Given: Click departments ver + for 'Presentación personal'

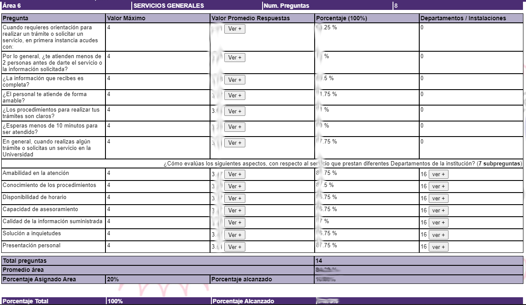Looking at the screenshot, I should (x=438, y=247).
